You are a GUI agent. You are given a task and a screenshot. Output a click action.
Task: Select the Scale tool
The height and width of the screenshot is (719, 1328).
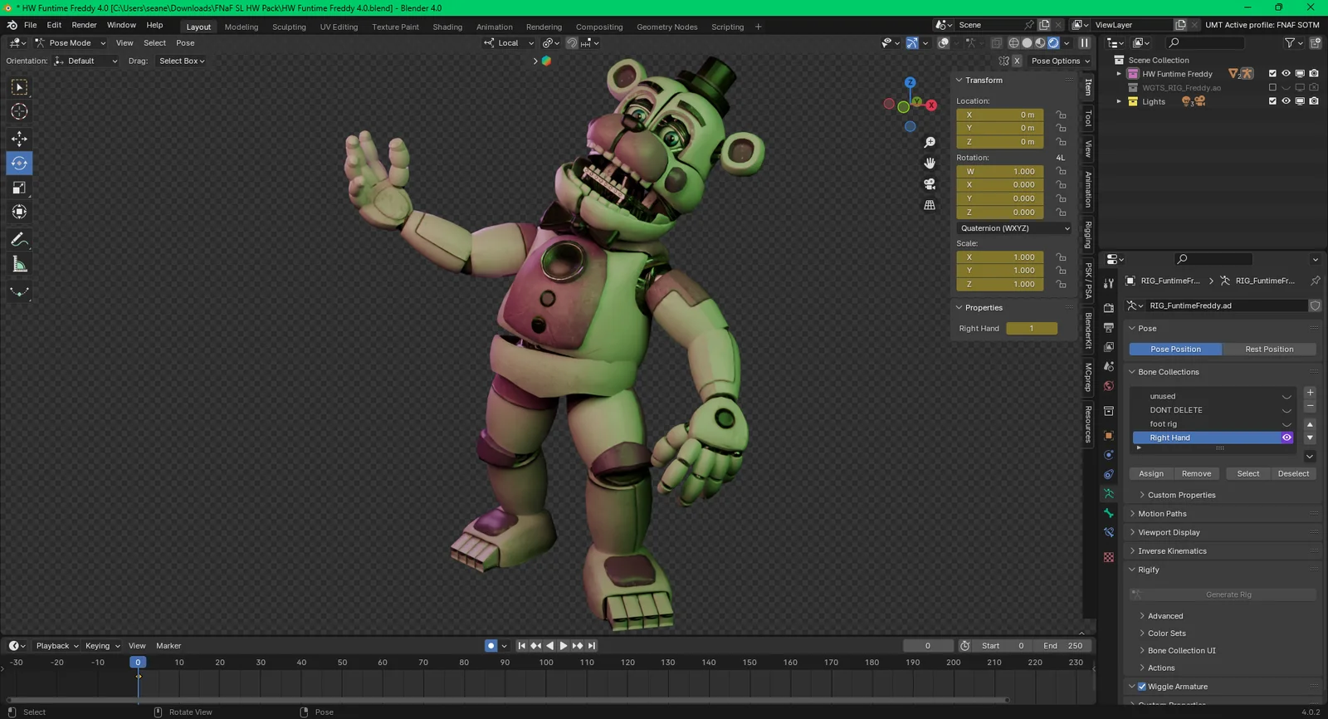click(19, 188)
